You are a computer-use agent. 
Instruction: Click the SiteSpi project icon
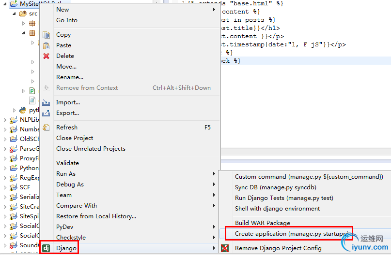click(x=14, y=216)
